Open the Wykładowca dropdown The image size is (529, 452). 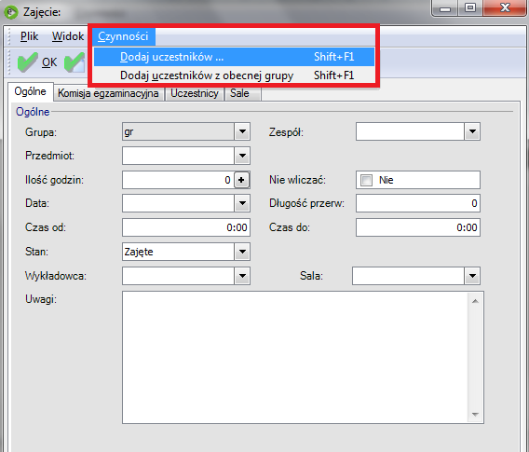tap(242, 276)
